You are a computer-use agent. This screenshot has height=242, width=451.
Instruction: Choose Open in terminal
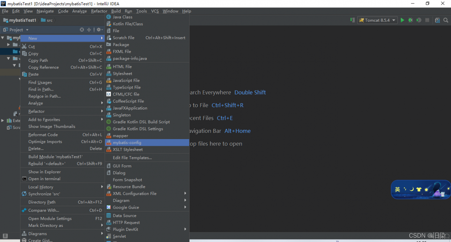[62, 179]
